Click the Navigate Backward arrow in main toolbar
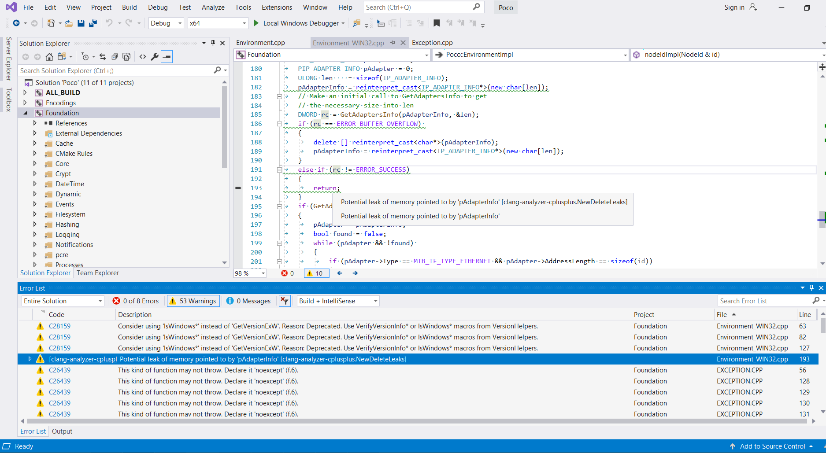Image resolution: width=826 pixels, height=453 pixels. 16,23
